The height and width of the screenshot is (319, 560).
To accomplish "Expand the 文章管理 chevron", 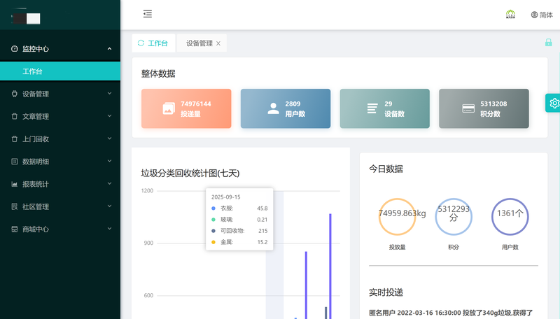I will point(109,116).
